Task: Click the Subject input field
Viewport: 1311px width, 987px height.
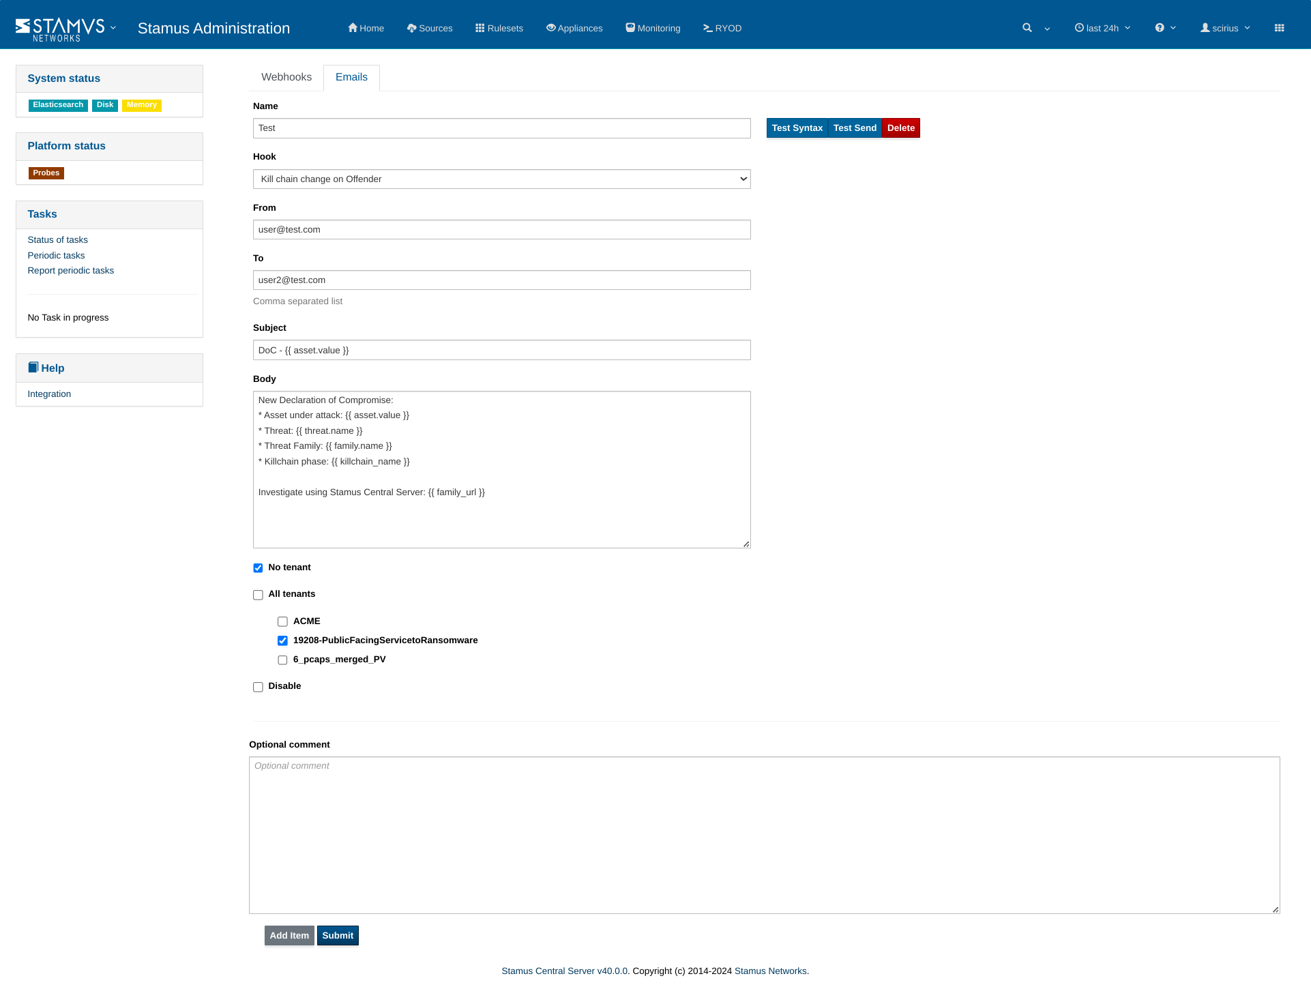Action: point(501,349)
